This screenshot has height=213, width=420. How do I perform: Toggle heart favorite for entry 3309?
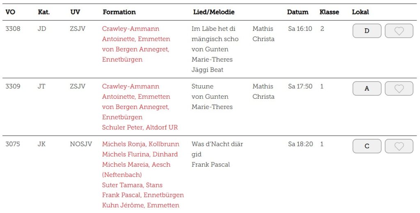coord(399,88)
